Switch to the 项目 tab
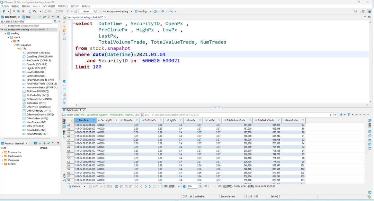The image size is (374, 201). (26, 17)
